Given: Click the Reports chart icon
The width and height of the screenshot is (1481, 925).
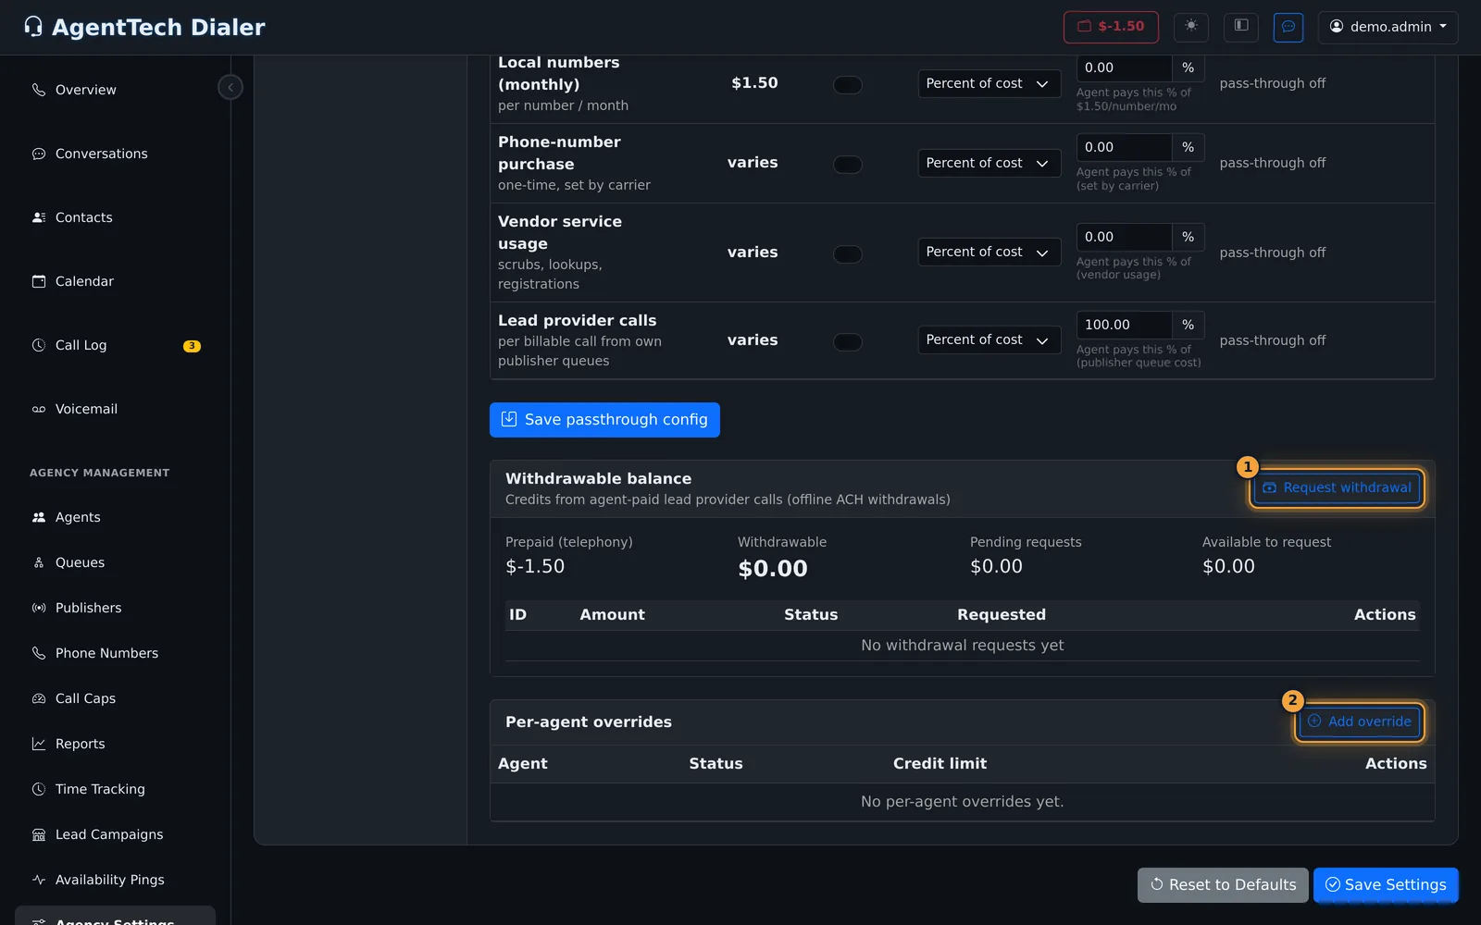Looking at the screenshot, I should 39,744.
